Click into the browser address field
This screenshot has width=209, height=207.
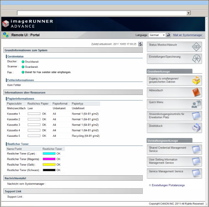click(102, 13)
